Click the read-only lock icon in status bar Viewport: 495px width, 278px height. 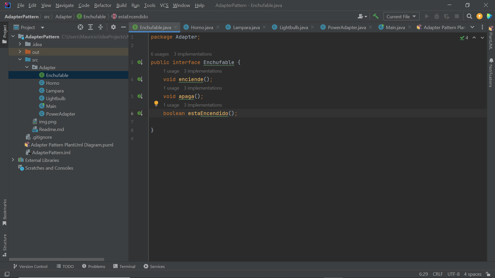[488, 274]
